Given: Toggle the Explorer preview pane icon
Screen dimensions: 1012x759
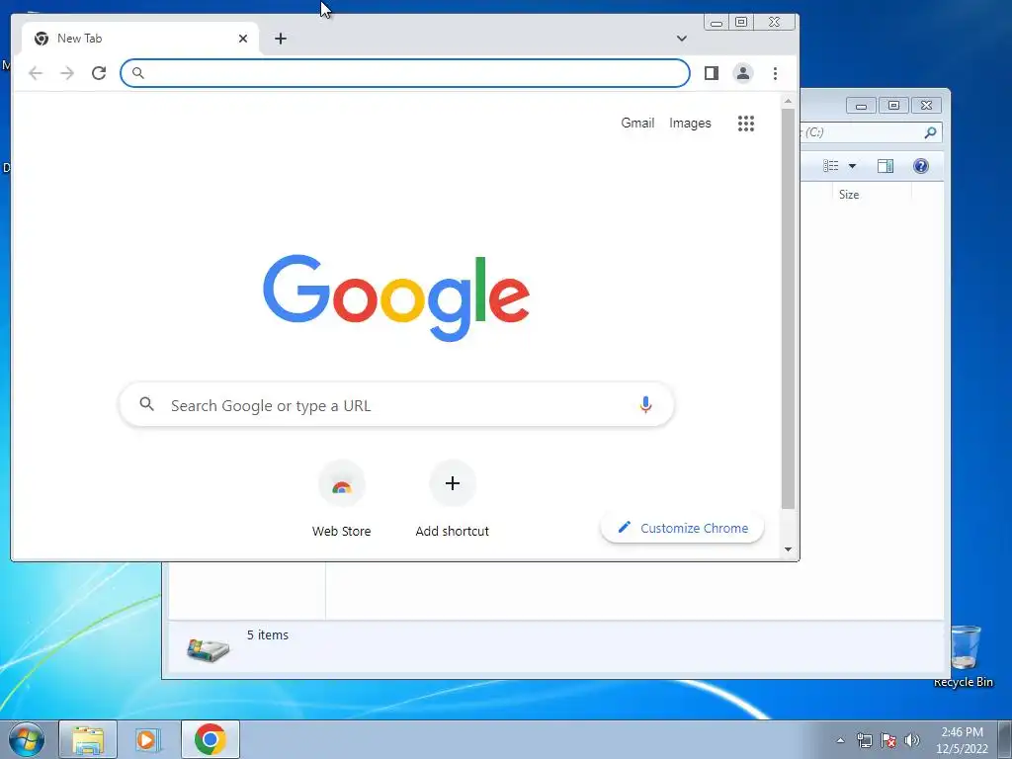Looking at the screenshot, I should point(885,166).
